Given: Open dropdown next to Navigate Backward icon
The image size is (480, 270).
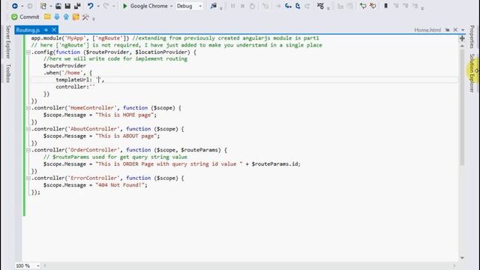Looking at the screenshot, I should point(22,6).
